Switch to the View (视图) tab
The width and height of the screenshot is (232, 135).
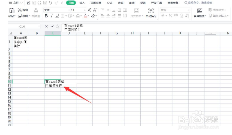point(143,3)
